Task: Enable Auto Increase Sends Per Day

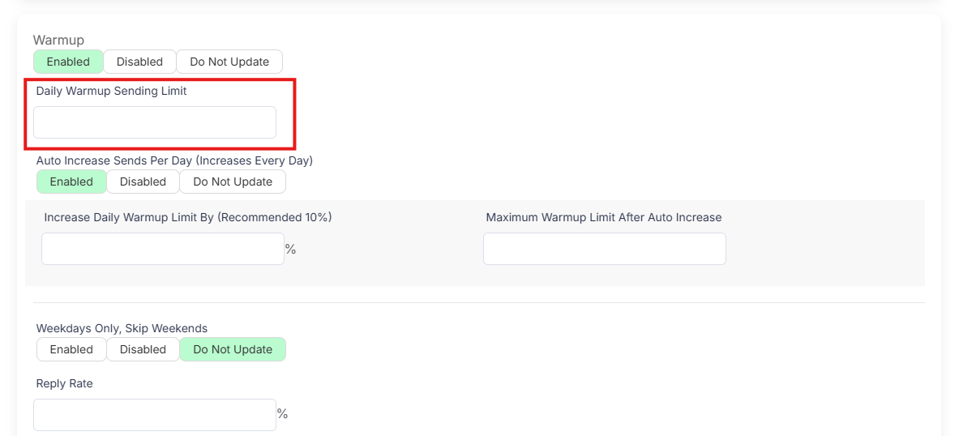Action: pyautogui.click(x=71, y=182)
